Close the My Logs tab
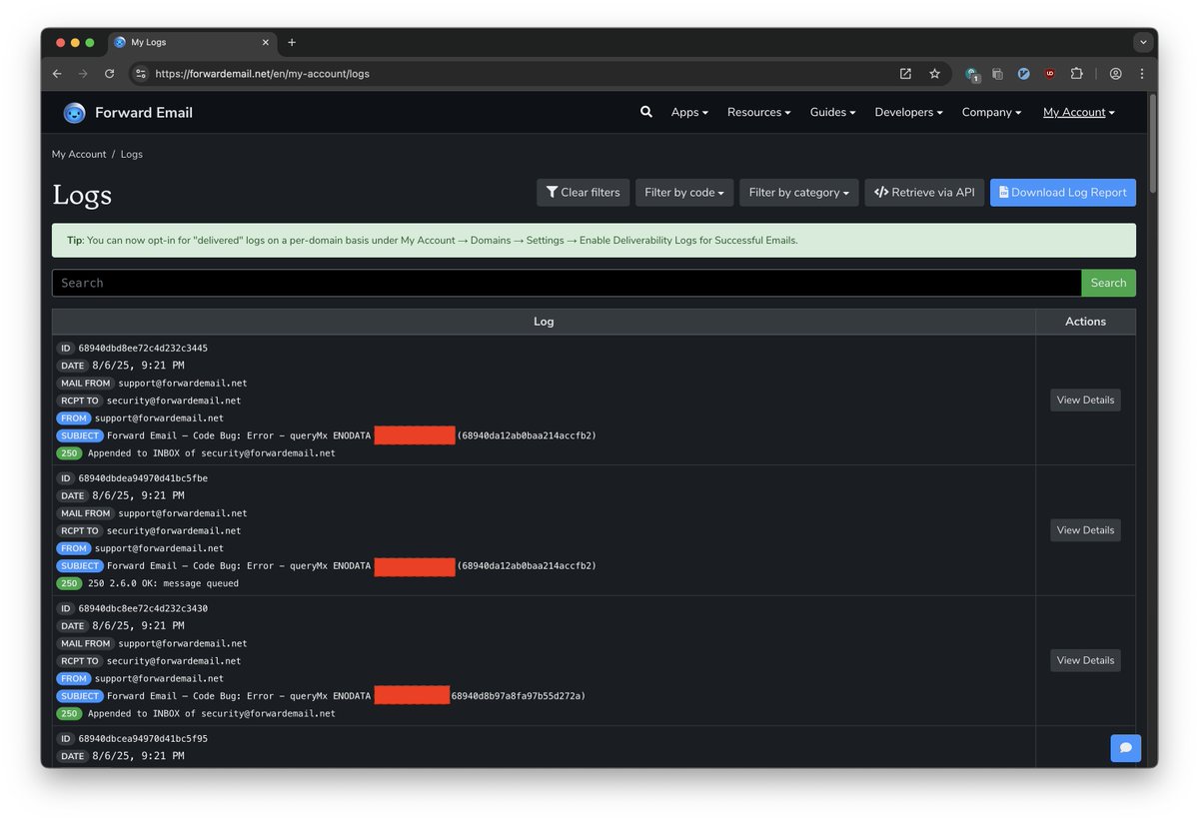The height and width of the screenshot is (822, 1199). pos(266,43)
